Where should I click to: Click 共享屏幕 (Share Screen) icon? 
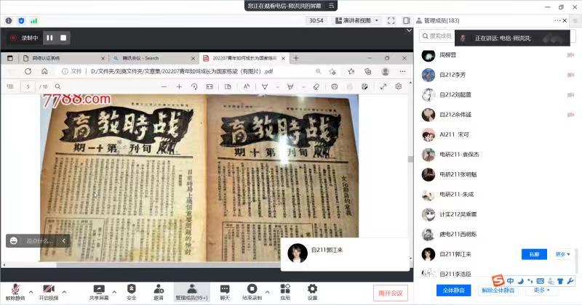click(99, 289)
